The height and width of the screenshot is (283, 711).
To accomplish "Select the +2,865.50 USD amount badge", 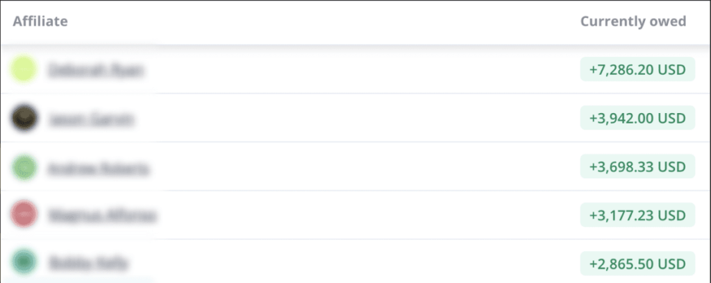I will (637, 263).
